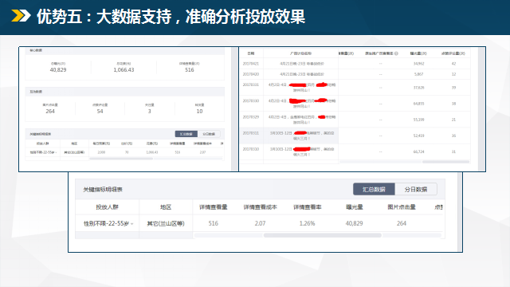Click horizontal scrollbar under date report table

(x=445, y=162)
